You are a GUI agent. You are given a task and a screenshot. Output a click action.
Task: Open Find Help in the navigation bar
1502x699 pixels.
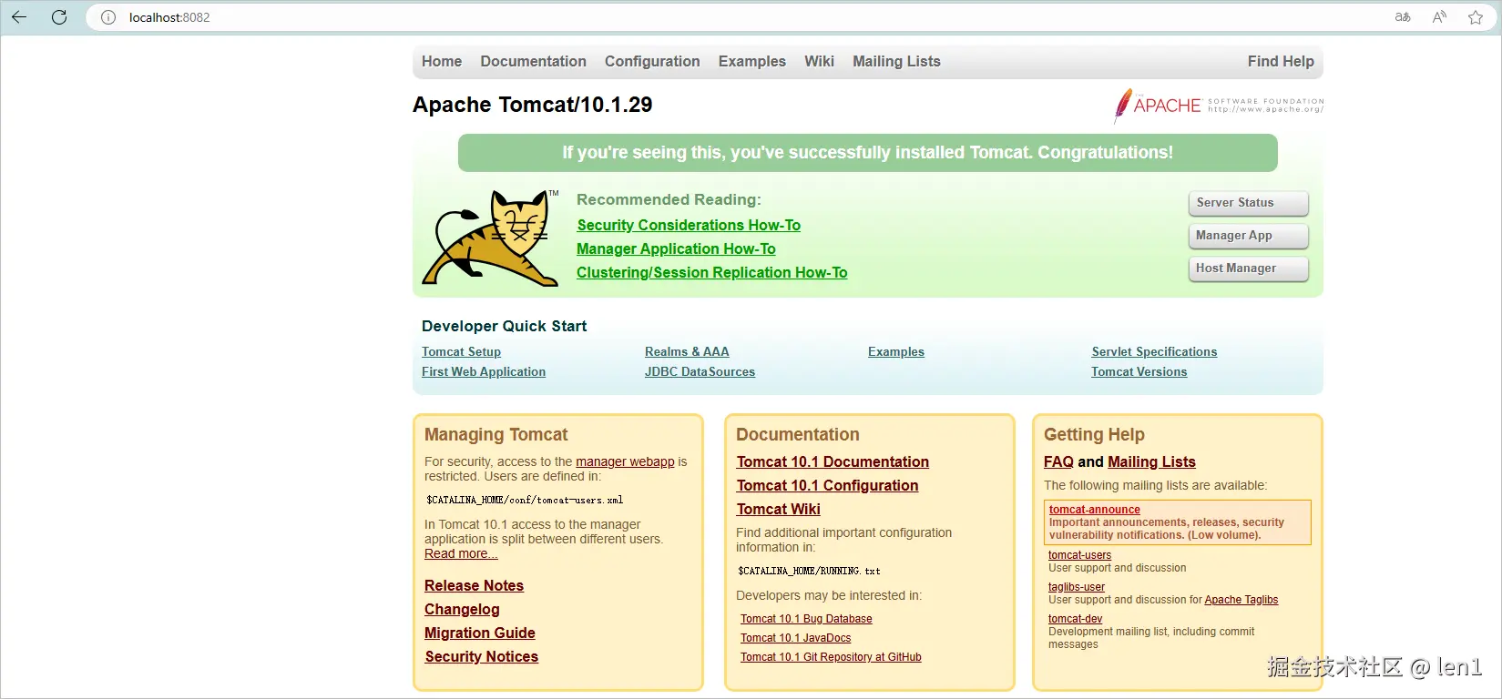pos(1281,61)
